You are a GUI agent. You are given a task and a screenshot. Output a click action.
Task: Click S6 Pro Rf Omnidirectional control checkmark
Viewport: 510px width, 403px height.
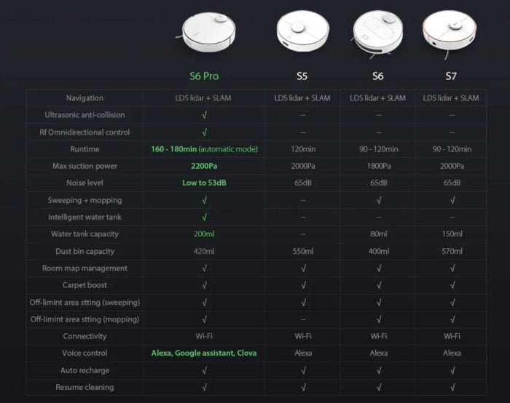[x=204, y=132]
